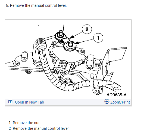Click the list number 1 beside "Remove the nut"
Viewport: 147px width, 133px height.
click(x=10, y=123)
